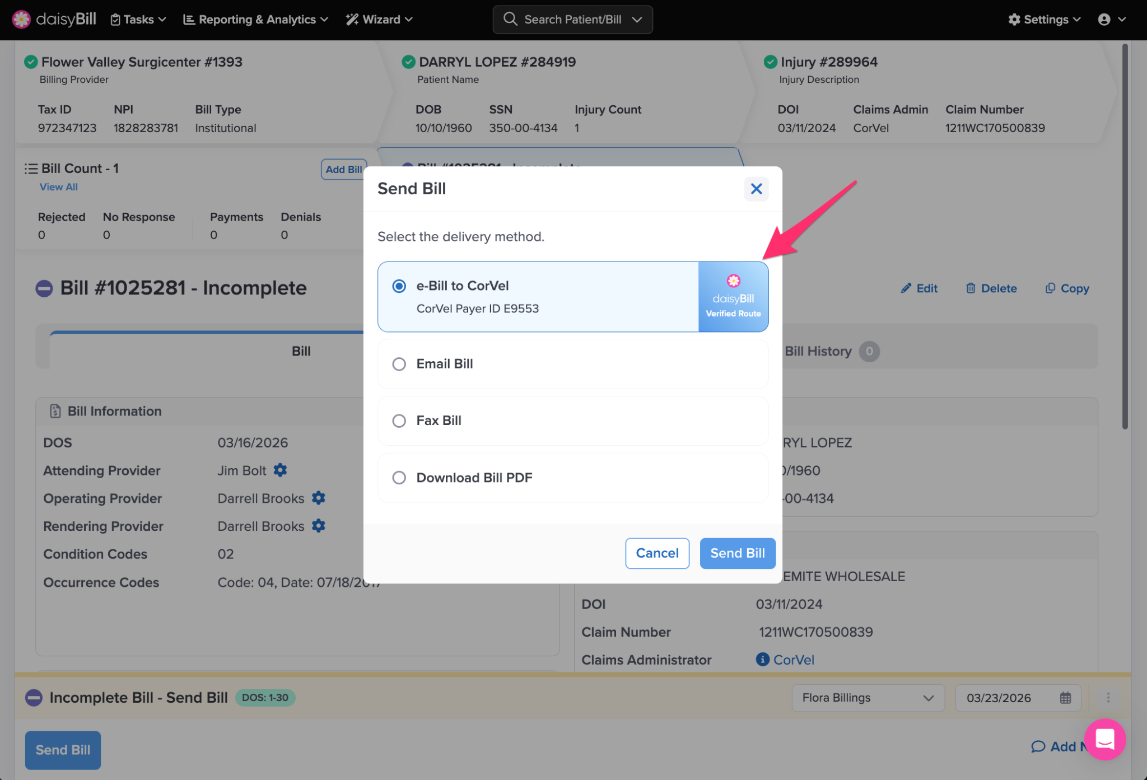
Task: Open the Tasks menu
Action: 138,20
